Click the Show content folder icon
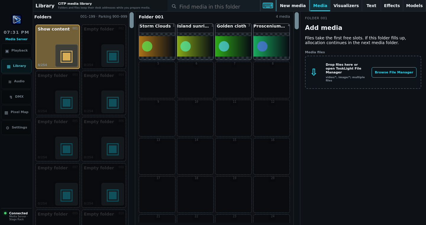426x225 pixels. point(67,56)
